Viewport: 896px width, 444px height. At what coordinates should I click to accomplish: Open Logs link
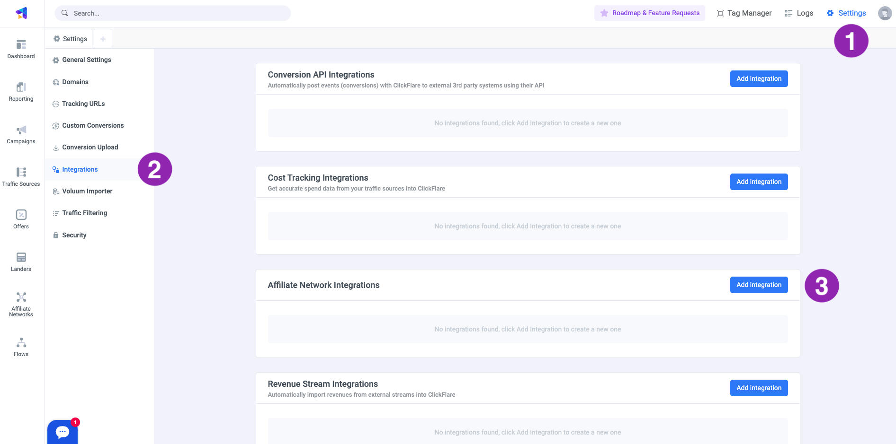[799, 13]
